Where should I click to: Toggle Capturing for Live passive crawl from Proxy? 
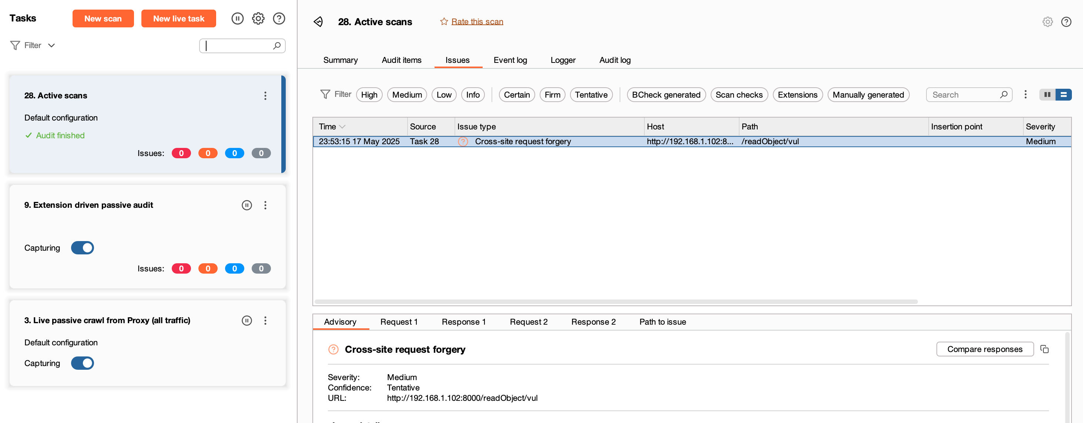coord(83,363)
